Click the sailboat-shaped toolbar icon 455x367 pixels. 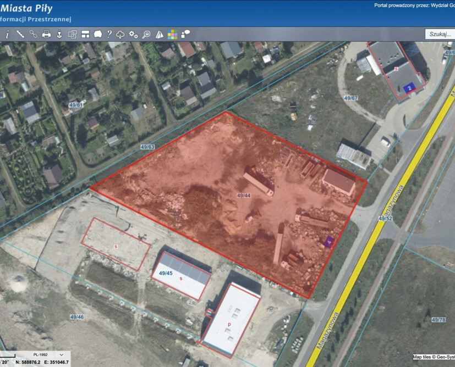point(160,34)
